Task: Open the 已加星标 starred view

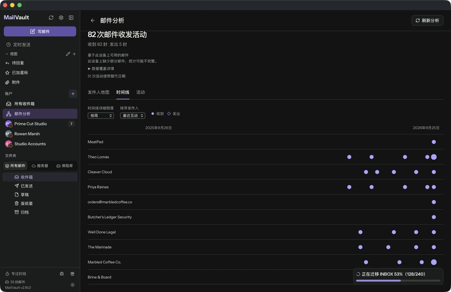Action: point(40,73)
